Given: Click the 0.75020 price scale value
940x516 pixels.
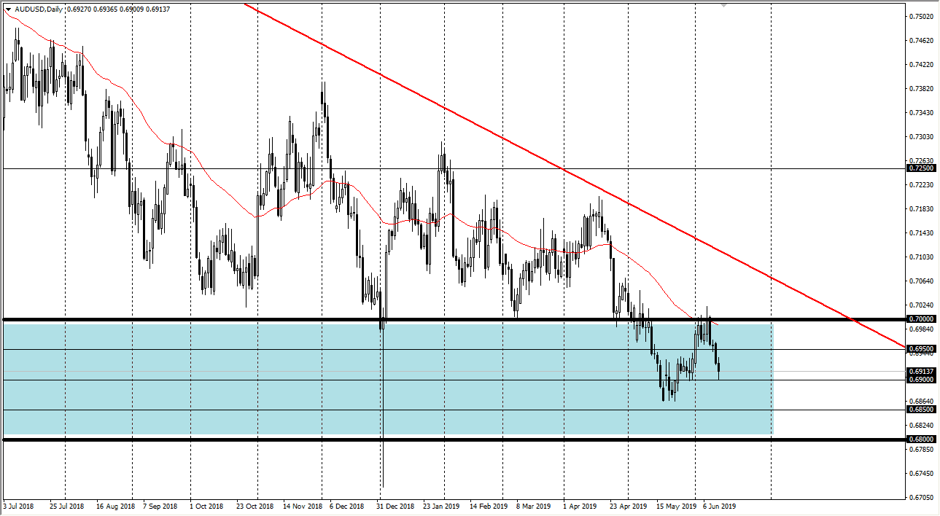Looking at the screenshot, I should click(x=922, y=17).
